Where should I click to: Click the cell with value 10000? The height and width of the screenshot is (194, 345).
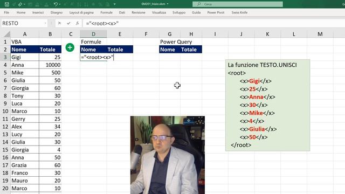tap(50, 65)
